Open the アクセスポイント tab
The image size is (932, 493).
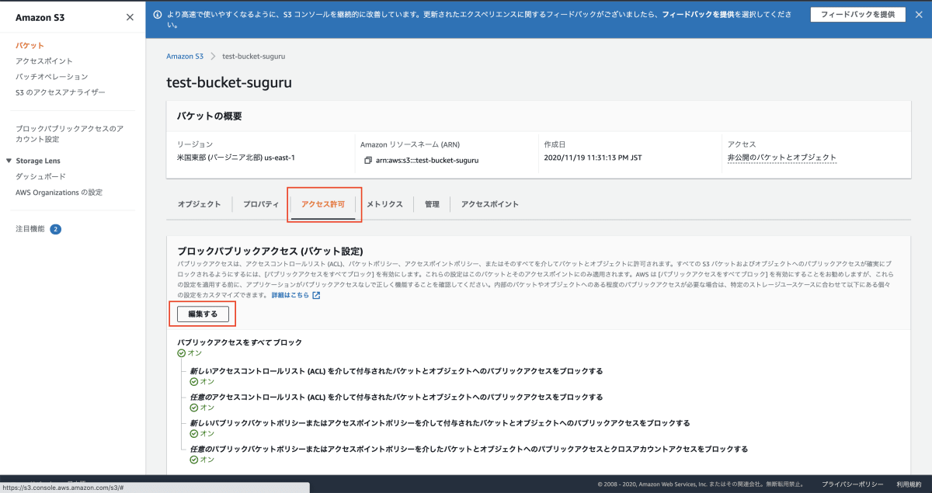point(489,204)
